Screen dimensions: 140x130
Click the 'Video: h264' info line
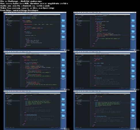pyautogui.click(x=27, y=8)
